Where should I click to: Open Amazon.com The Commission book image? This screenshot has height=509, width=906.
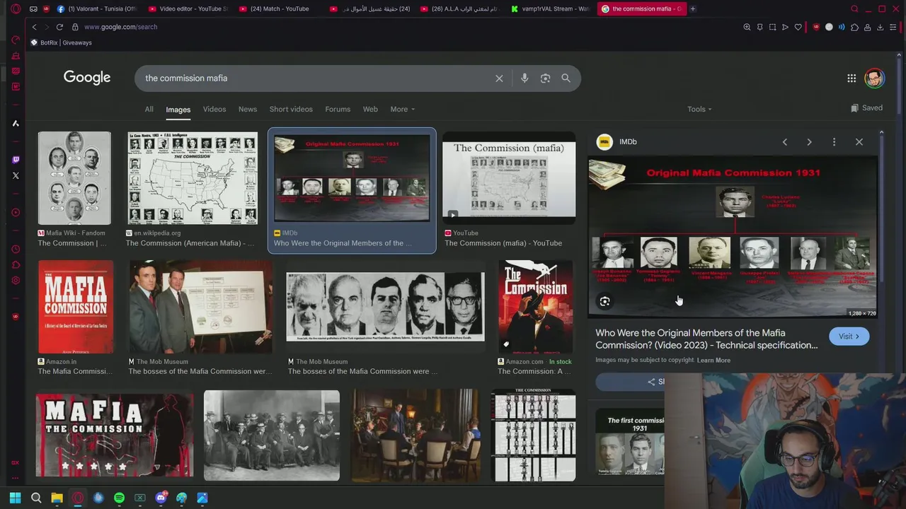536,307
